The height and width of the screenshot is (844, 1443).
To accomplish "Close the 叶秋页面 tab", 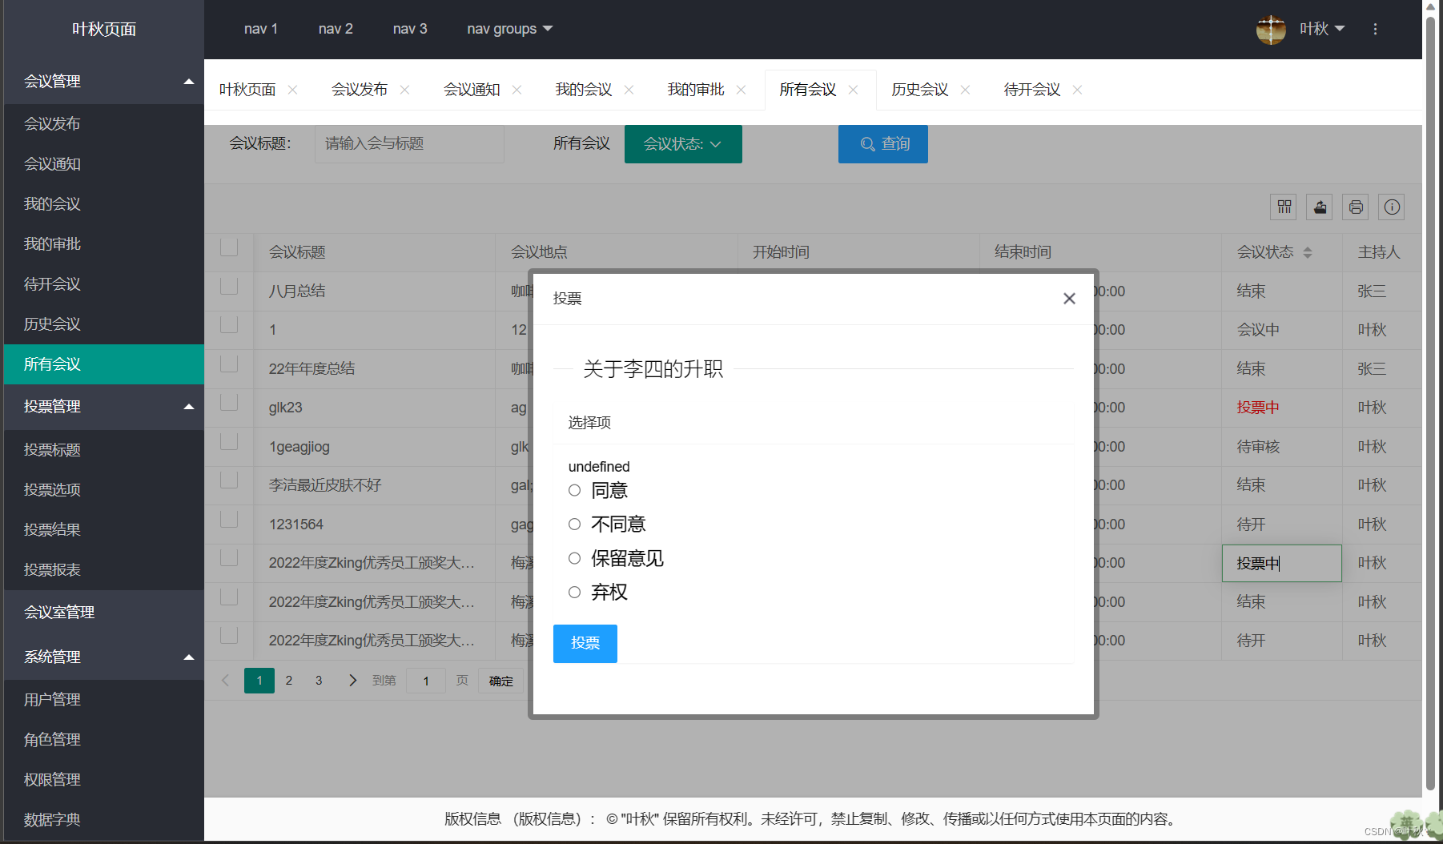I will 293,90.
